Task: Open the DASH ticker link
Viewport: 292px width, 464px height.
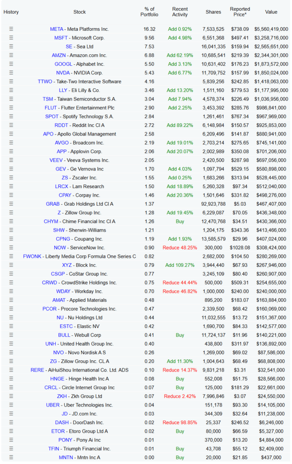Action: click(62, 422)
